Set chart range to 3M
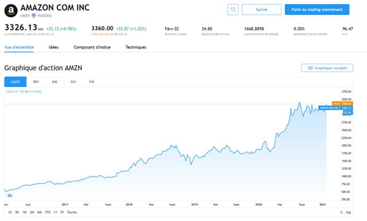Image resolution: width=367 pixels, height=221 pixels. click(x=32, y=212)
